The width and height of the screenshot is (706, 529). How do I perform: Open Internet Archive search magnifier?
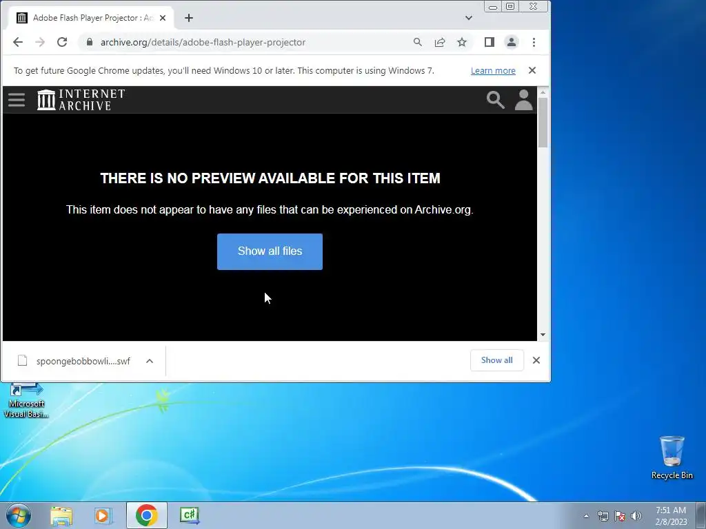click(495, 100)
